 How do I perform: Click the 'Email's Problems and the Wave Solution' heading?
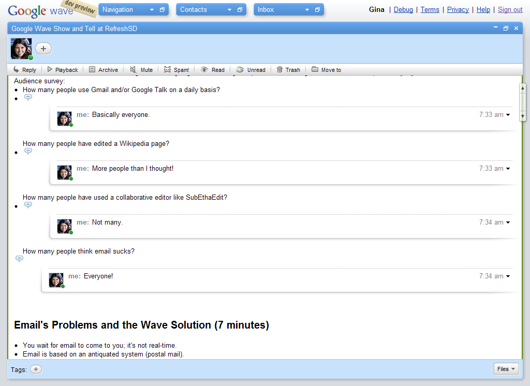141,325
